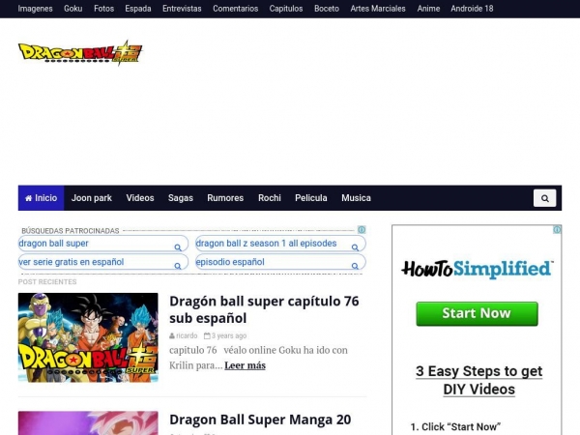Open the Rochi menu item
The height and width of the screenshot is (435, 580).
pyautogui.click(x=270, y=198)
